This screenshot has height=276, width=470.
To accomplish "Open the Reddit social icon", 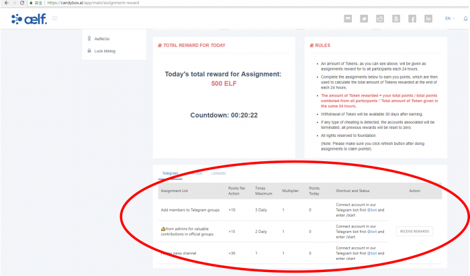I will 380,19.
